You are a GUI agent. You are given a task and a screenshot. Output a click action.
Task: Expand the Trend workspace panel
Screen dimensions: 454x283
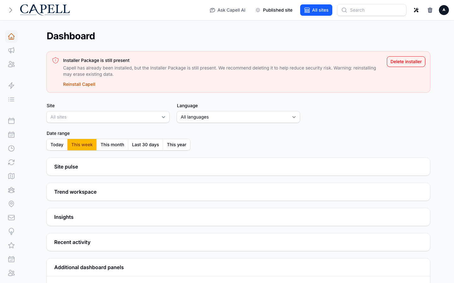238,192
